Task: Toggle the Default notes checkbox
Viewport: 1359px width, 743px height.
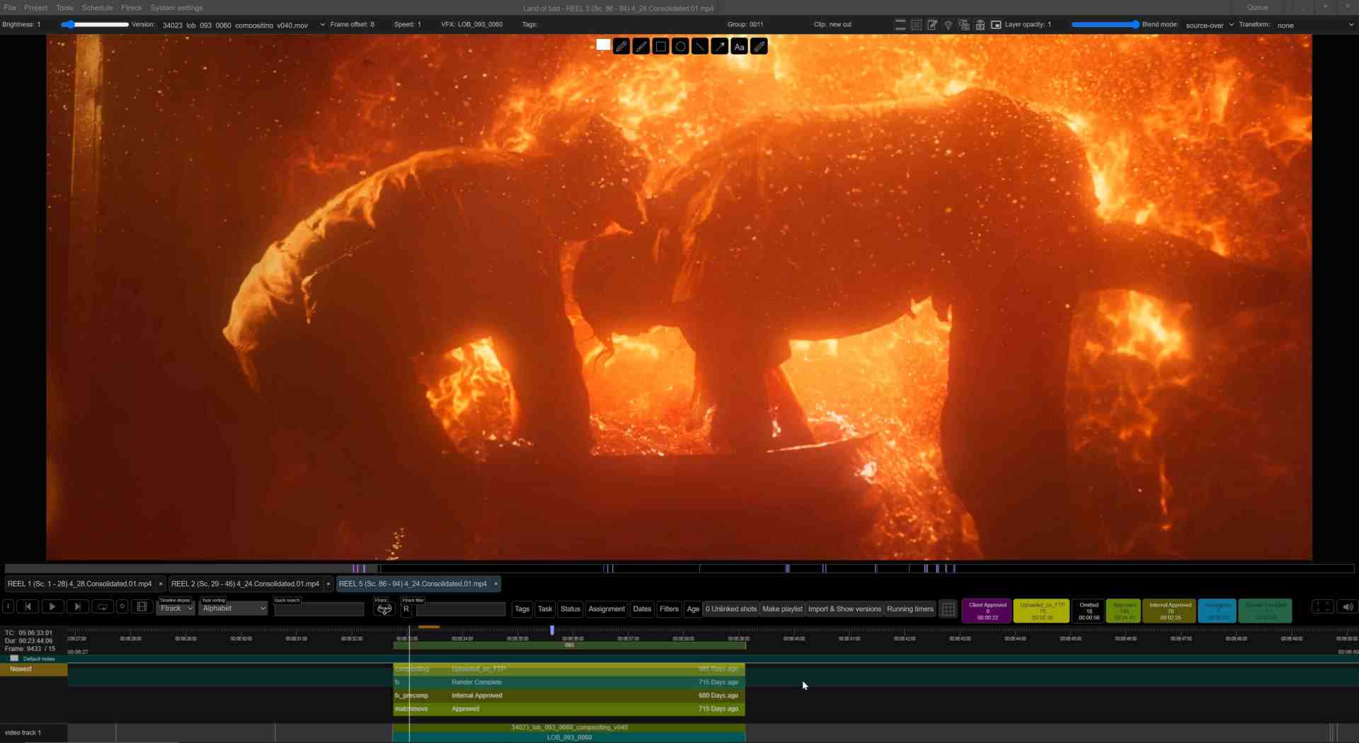Action: pyautogui.click(x=14, y=657)
